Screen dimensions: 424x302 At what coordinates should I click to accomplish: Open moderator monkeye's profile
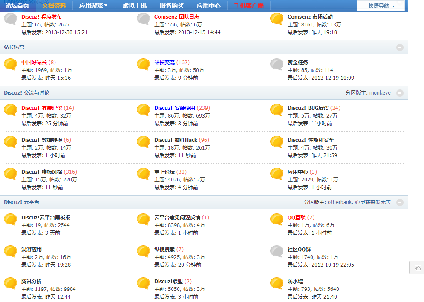click(x=380, y=93)
